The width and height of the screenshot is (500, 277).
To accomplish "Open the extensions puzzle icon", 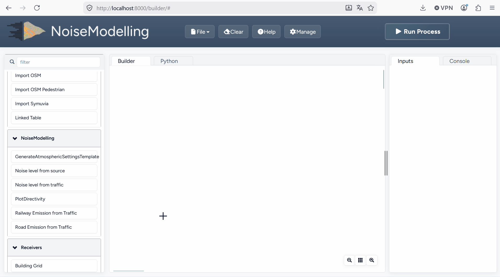I will 478,8.
